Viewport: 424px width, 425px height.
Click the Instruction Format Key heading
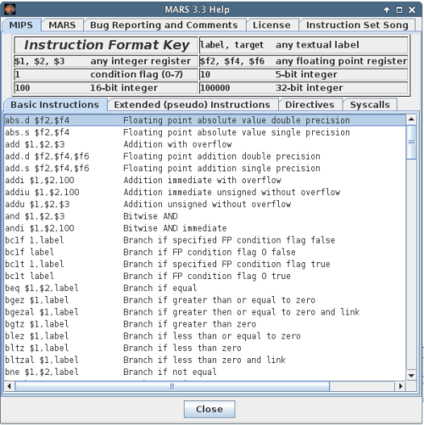point(107,45)
